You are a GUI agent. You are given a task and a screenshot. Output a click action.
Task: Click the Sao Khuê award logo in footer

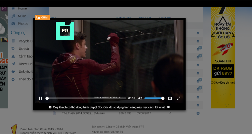click(x=14, y=129)
